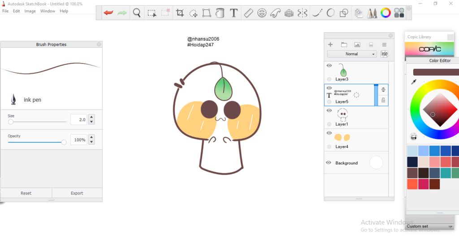Image resolution: width=459 pixels, height=241 pixels.
Task: Click the red Undo arrow
Action: (108, 13)
